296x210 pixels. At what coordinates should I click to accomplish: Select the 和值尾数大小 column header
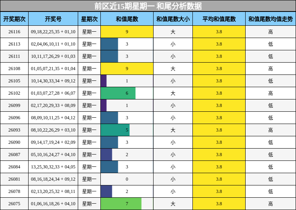pyautogui.click(x=173, y=19)
